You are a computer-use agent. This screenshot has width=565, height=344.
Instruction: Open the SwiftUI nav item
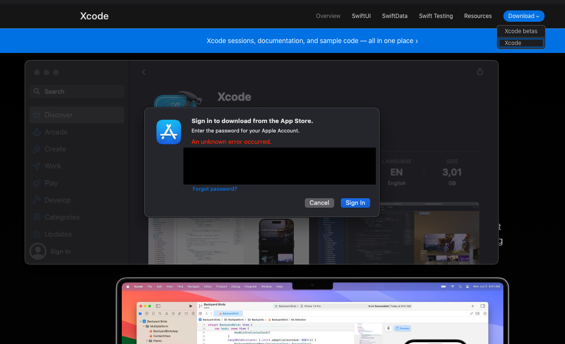(361, 16)
